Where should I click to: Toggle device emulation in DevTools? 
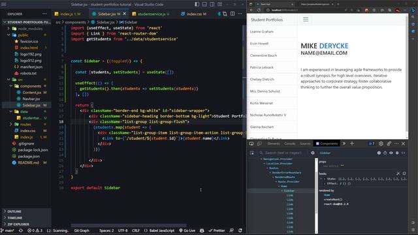tap(259, 144)
